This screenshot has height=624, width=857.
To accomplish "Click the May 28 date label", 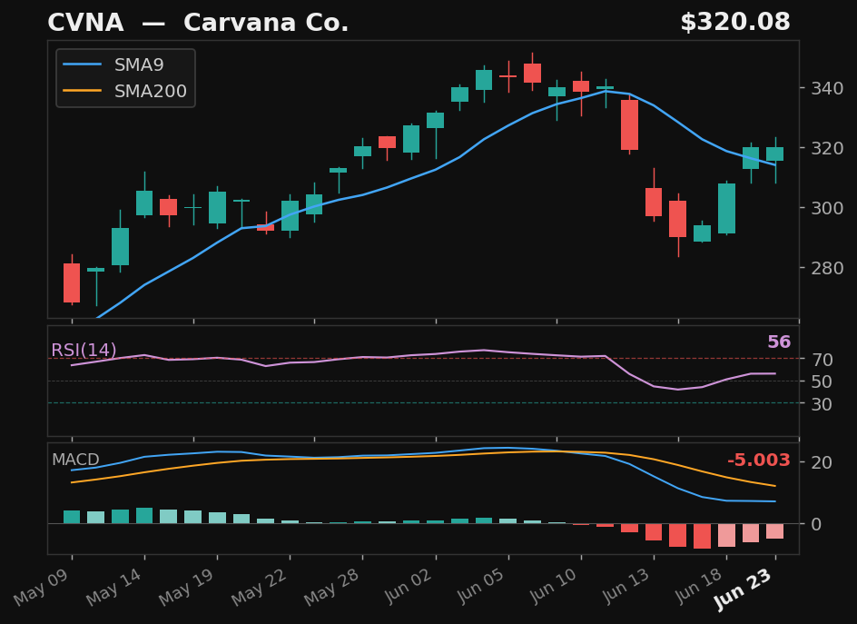I will (x=332, y=587).
